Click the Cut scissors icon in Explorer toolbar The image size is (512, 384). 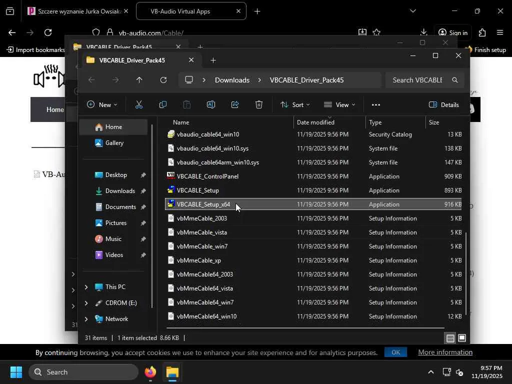tap(139, 104)
